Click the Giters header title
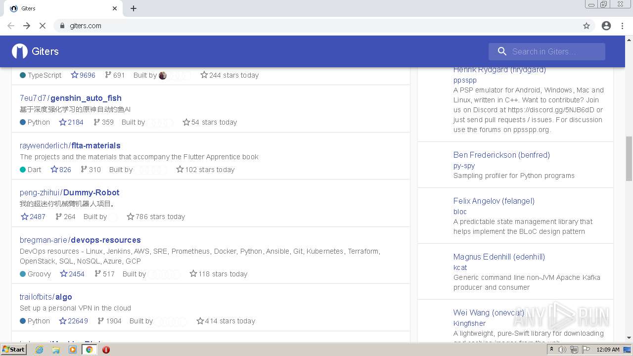The image size is (633, 356). [x=45, y=51]
